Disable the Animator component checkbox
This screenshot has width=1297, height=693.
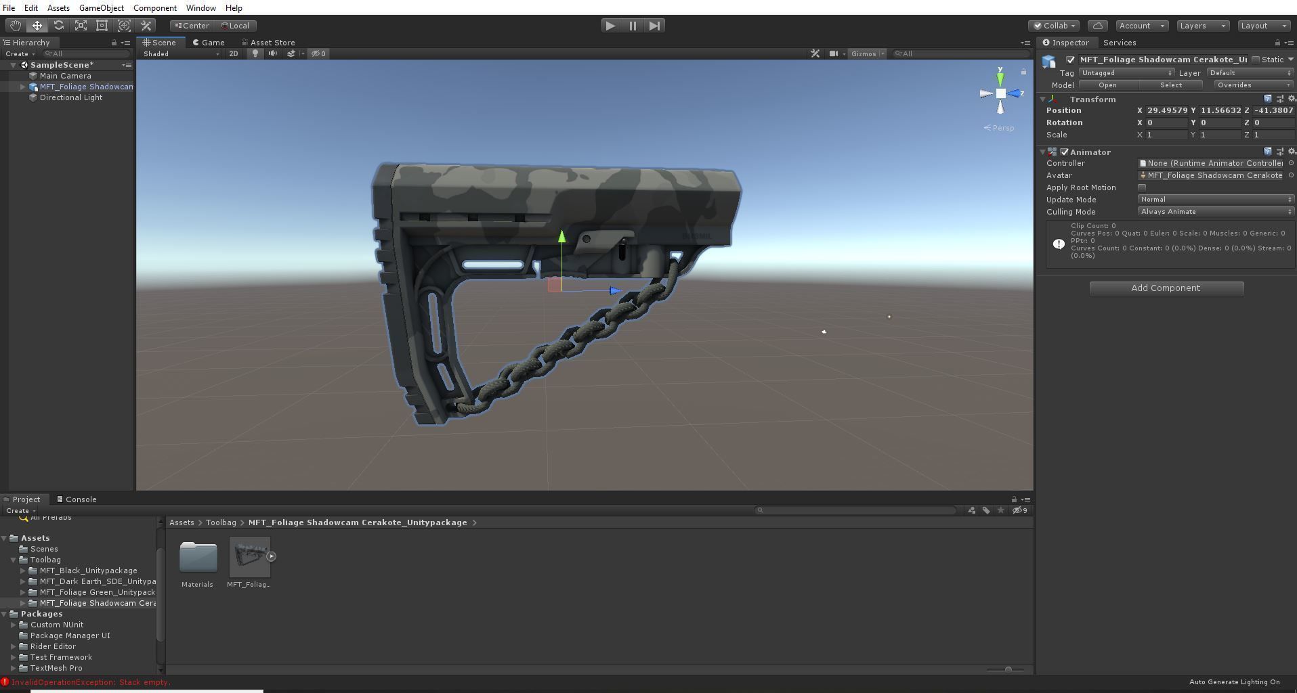click(1065, 152)
